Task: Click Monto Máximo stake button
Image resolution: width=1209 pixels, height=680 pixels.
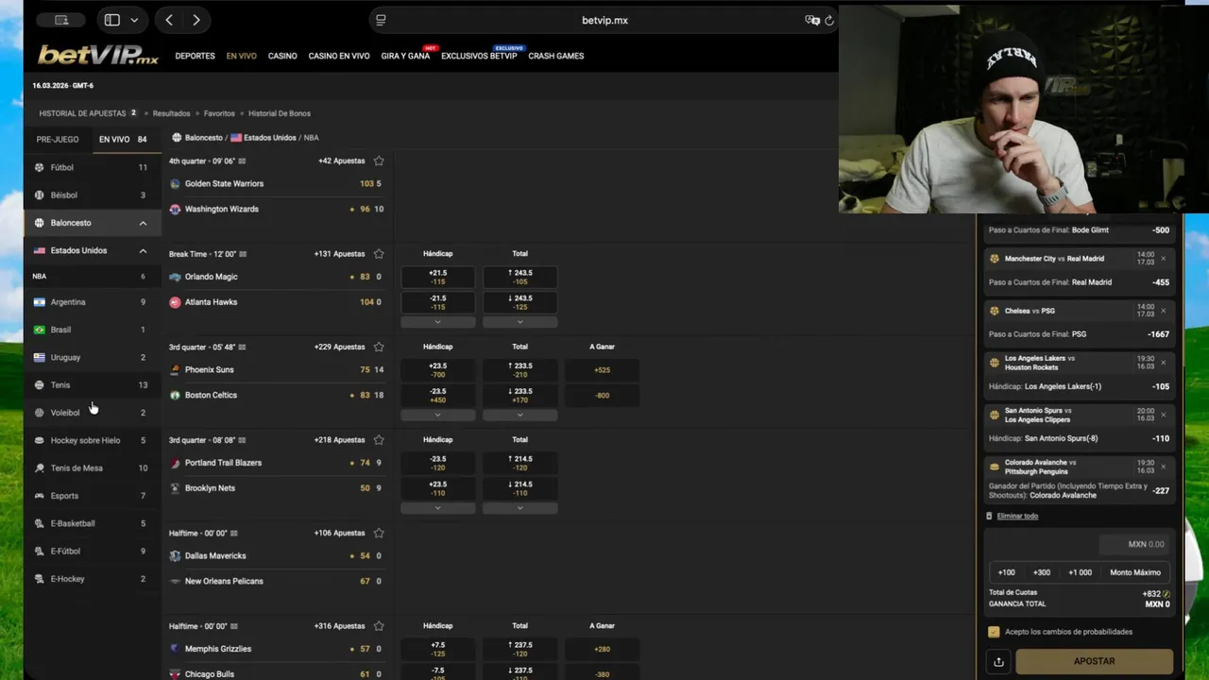Action: [x=1135, y=572]
